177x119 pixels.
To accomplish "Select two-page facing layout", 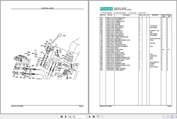I will (172, 117).
